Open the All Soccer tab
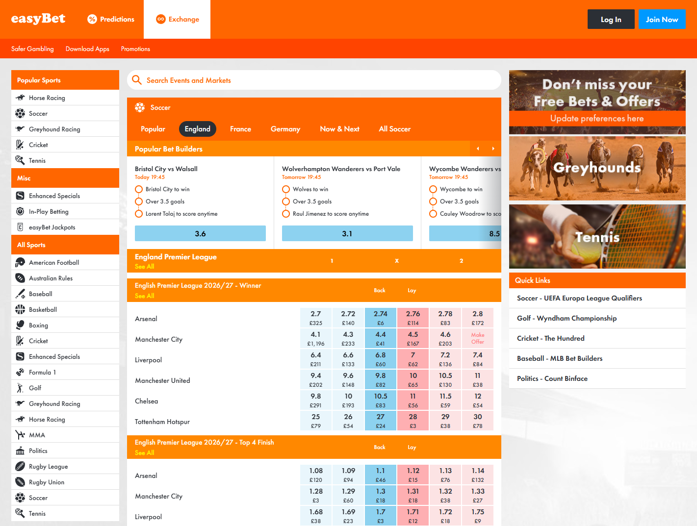The image size is (697, 526). coord(395,129)
